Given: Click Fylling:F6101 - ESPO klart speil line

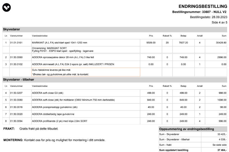Looking at the screenshot, I should (x=63, y=51).
